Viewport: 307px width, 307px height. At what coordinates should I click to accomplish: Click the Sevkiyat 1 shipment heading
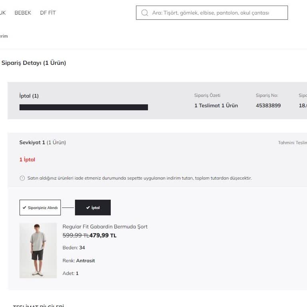tap(32, 142)
